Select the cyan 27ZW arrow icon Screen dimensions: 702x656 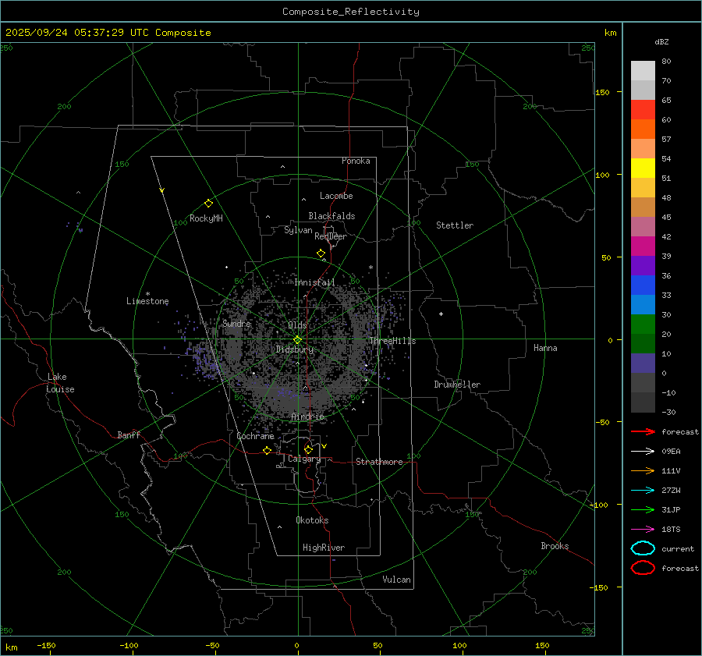(643, 491)
